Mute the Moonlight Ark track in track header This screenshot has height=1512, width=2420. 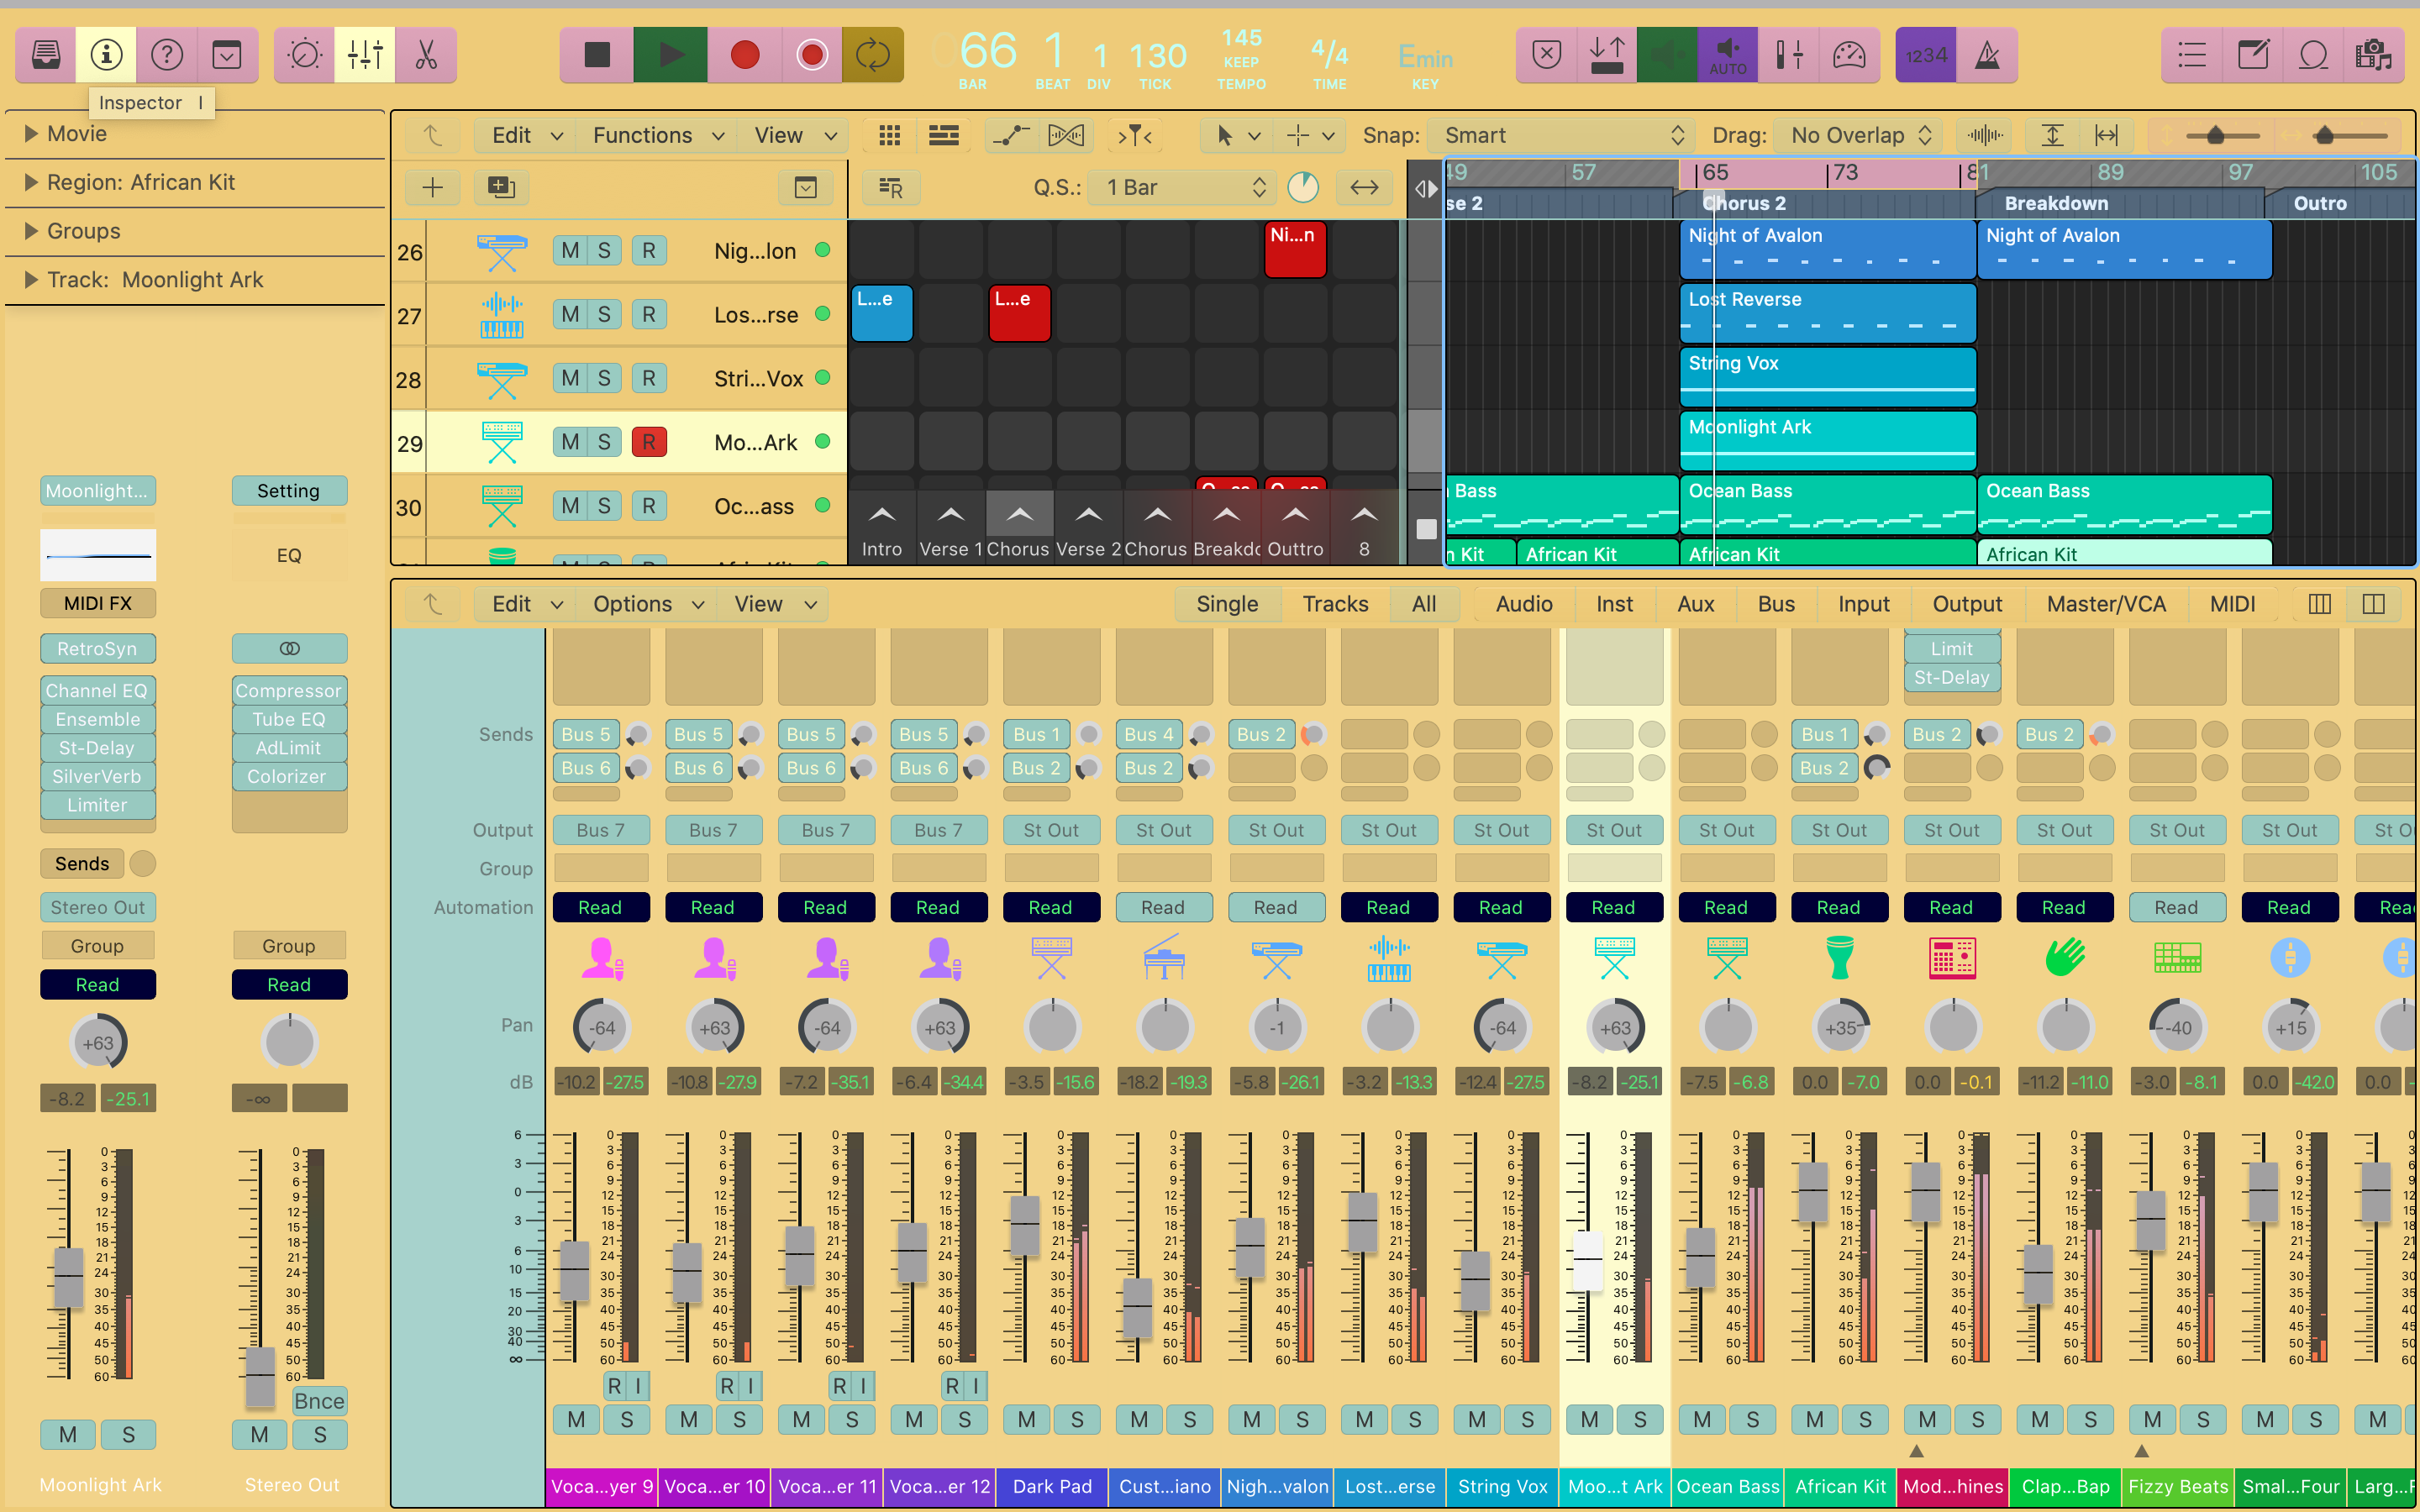[570, 442]
